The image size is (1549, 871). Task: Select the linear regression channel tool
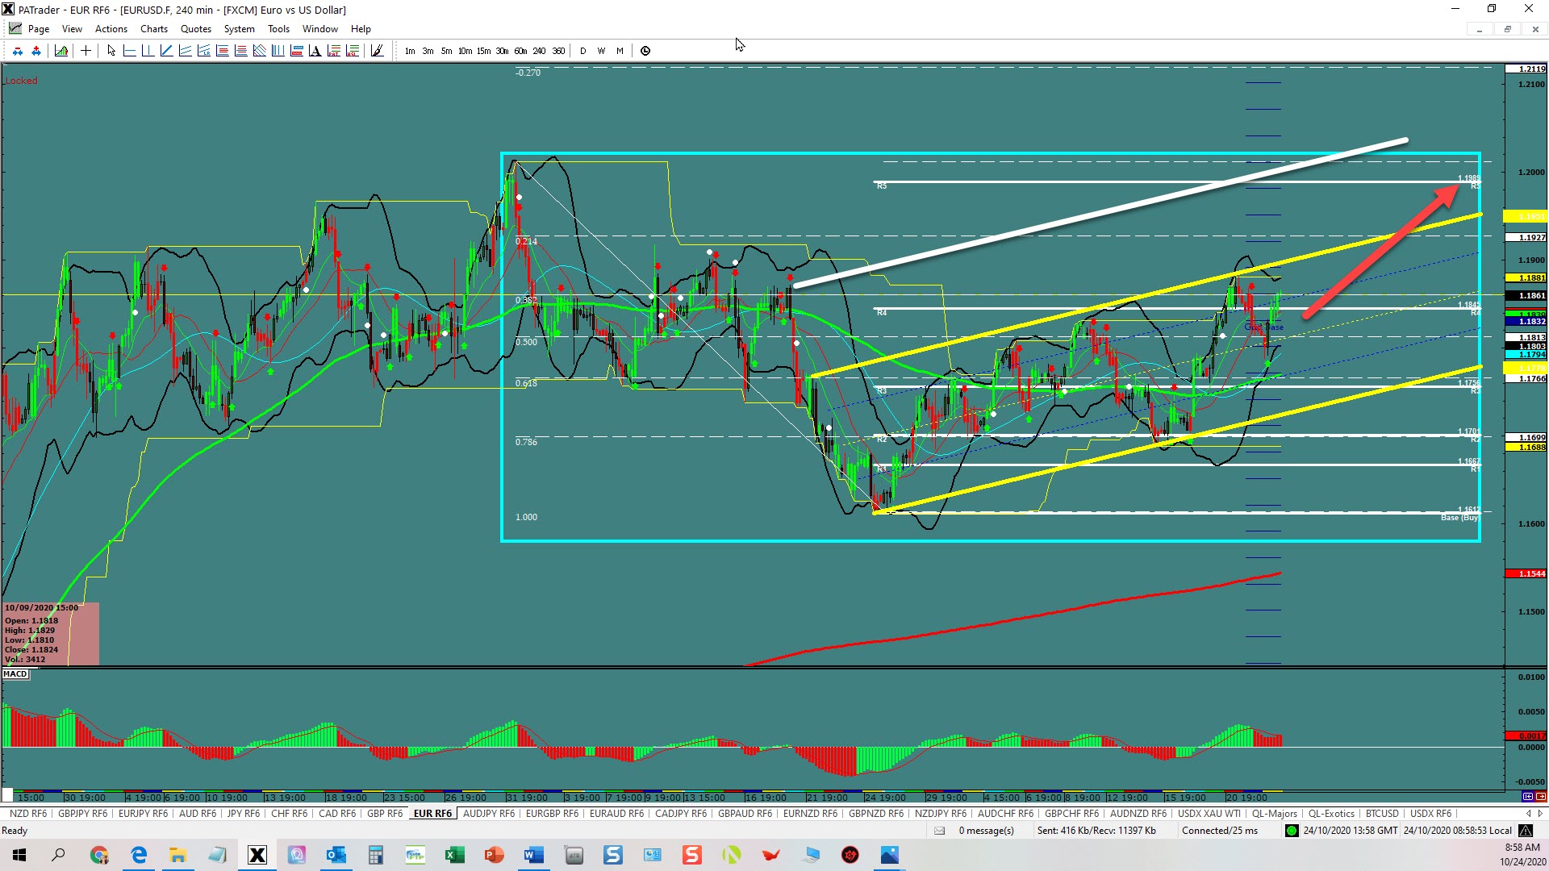(x=204, y=51)
